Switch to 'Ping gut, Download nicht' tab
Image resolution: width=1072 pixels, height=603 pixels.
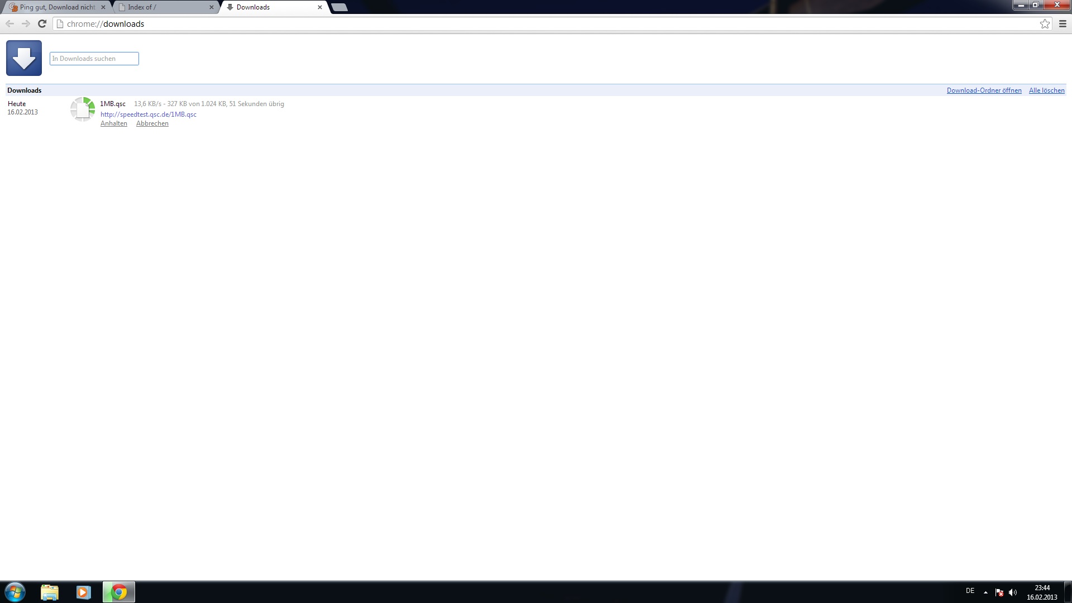tap(56, 7)
